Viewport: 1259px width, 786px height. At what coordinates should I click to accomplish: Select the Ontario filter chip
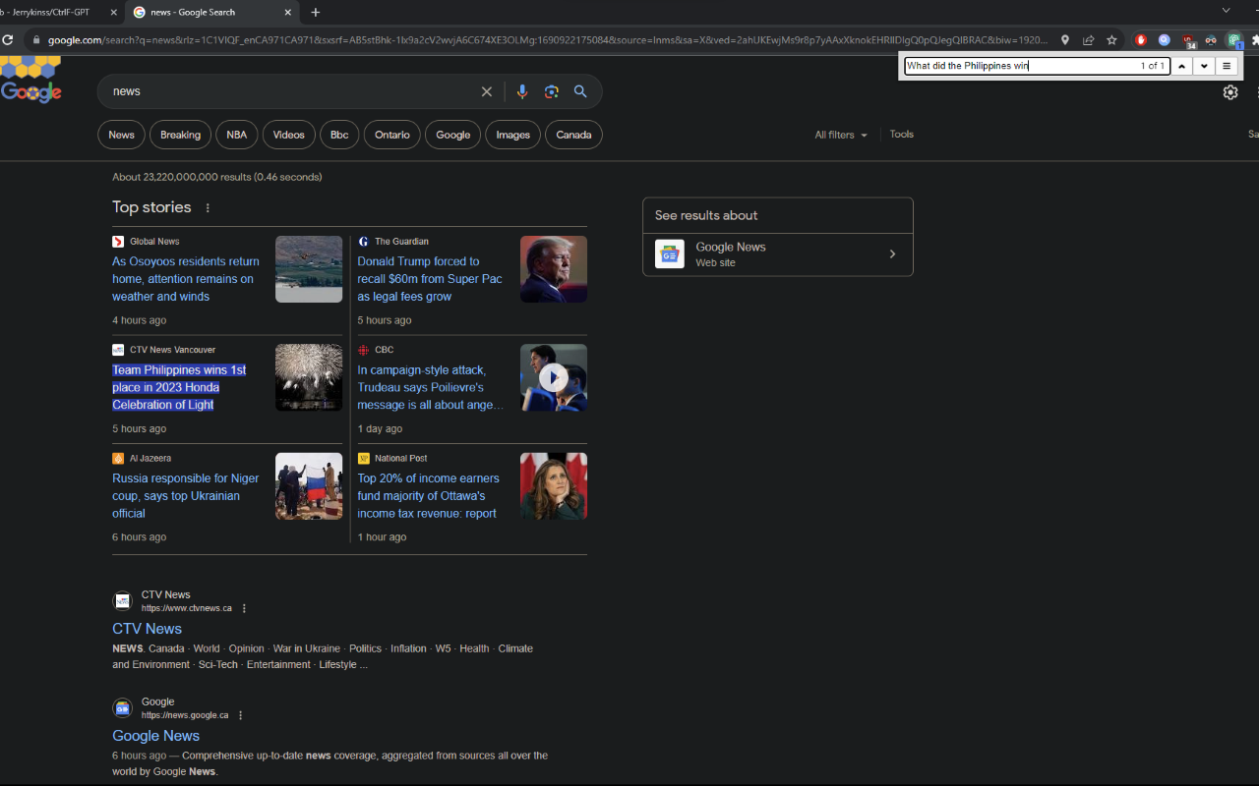click(392, 135)
